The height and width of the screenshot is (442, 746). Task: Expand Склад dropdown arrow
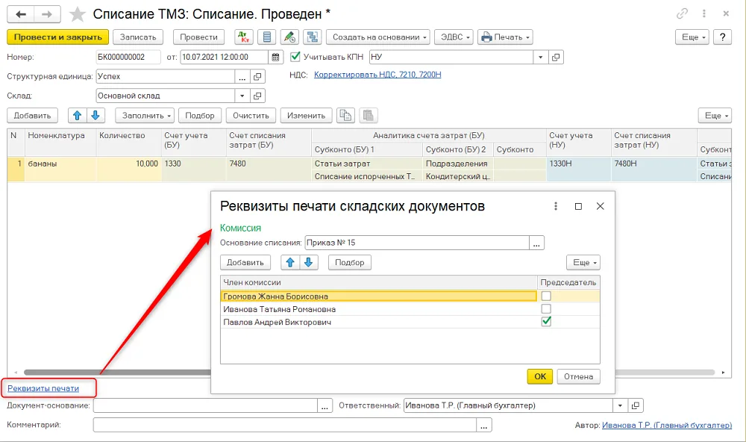coord(242,96)
